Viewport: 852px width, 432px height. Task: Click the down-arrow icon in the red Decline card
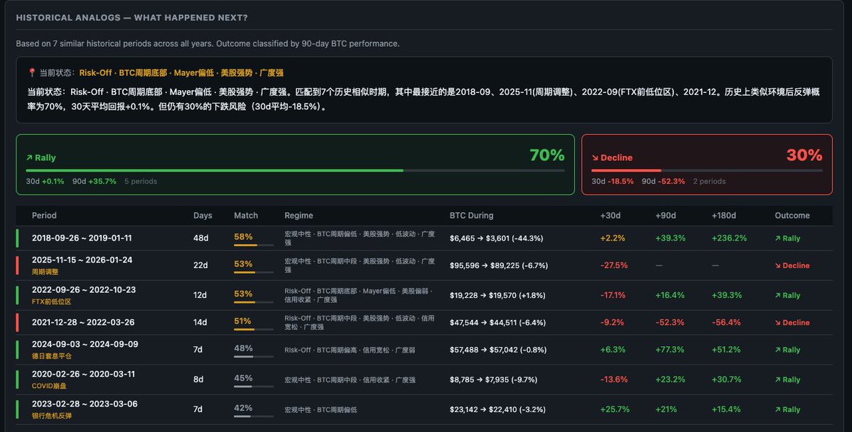[x=595, y=157]
